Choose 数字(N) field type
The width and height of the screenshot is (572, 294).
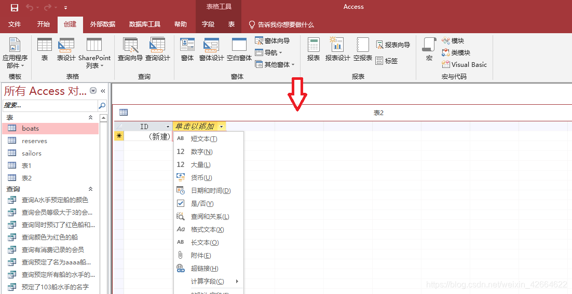coord(208,151)
